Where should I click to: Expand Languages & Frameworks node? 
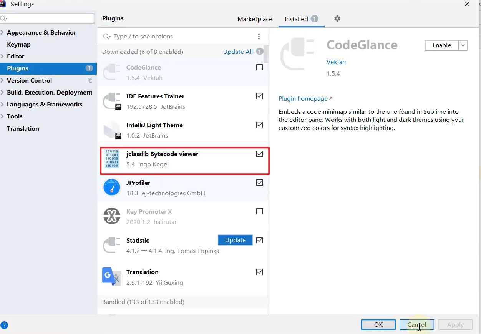coord(3,105)
